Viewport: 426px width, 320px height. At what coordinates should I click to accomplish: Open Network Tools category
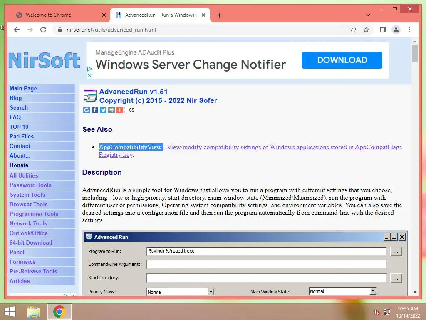pos(28,223)
